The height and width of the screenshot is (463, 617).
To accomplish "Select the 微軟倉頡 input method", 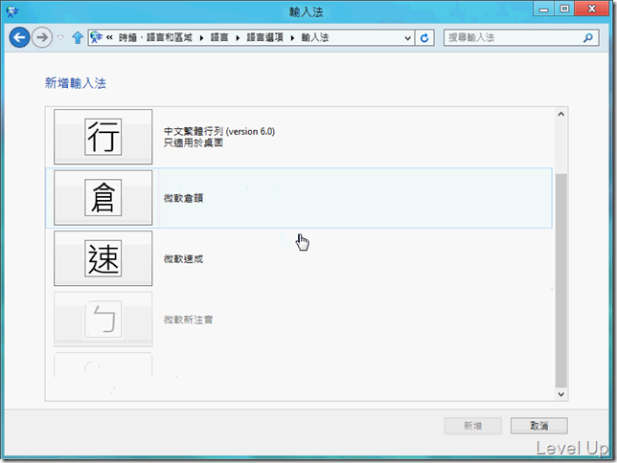I will (x=299, y=198).
